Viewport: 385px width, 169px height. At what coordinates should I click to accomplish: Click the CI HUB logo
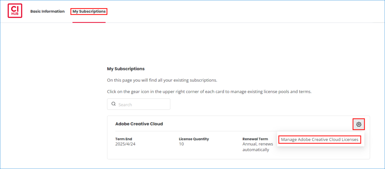pos(15,11)
